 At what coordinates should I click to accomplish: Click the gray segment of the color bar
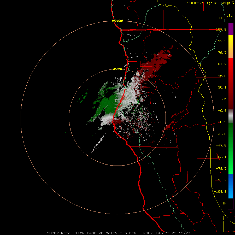(x=231, y=116)
